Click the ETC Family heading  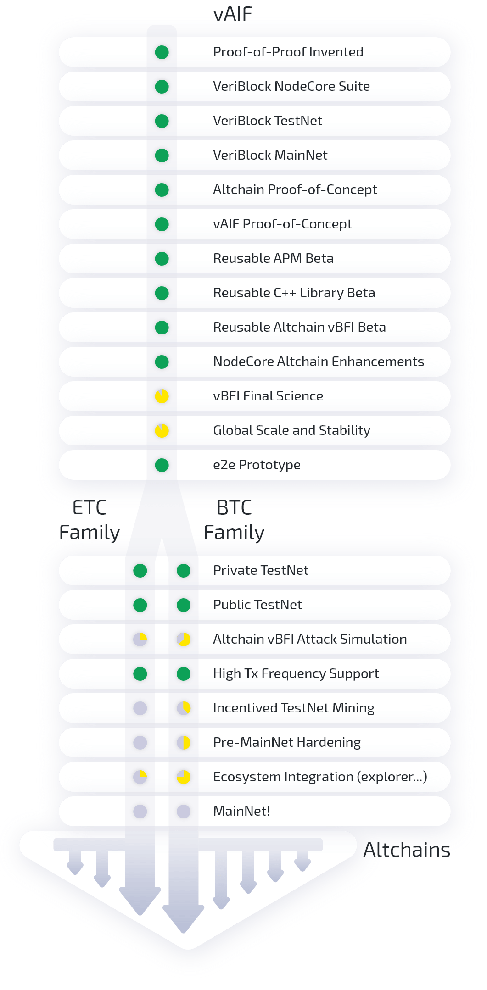coord(90,520)
